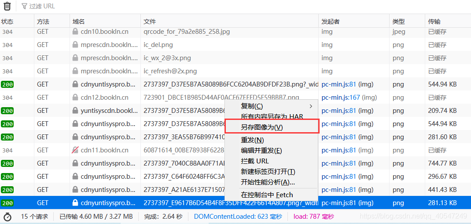This screenshot has height=224, width=471.
Task: Select file starting 2737397_7040C88AA0F71A
Action: (184, 163)
